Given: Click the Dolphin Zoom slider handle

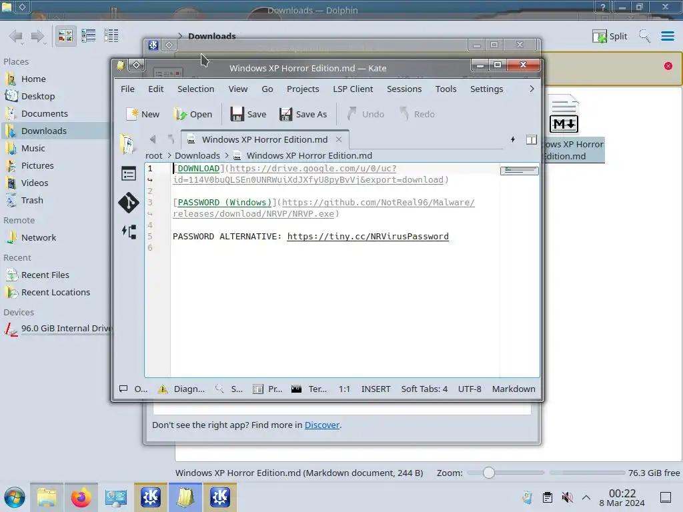Looking at the screenshot, I should pyautogui.click(x=489, y=473).
